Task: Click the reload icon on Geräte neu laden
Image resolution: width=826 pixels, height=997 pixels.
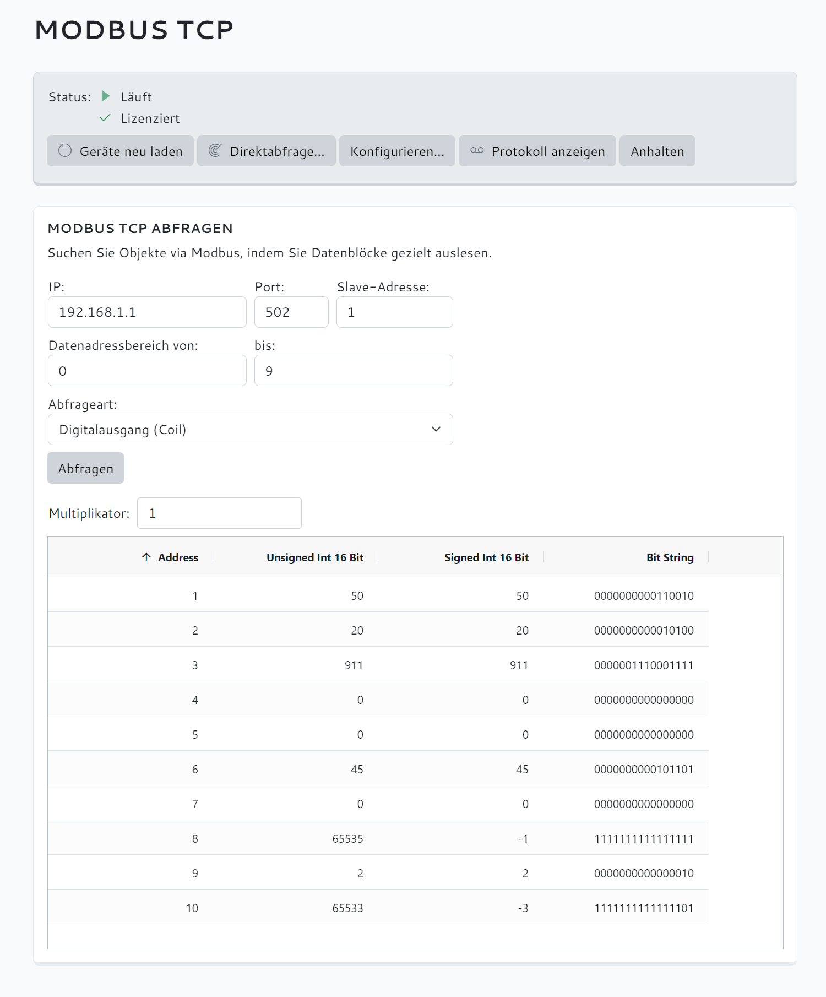Action: (65, 151)
